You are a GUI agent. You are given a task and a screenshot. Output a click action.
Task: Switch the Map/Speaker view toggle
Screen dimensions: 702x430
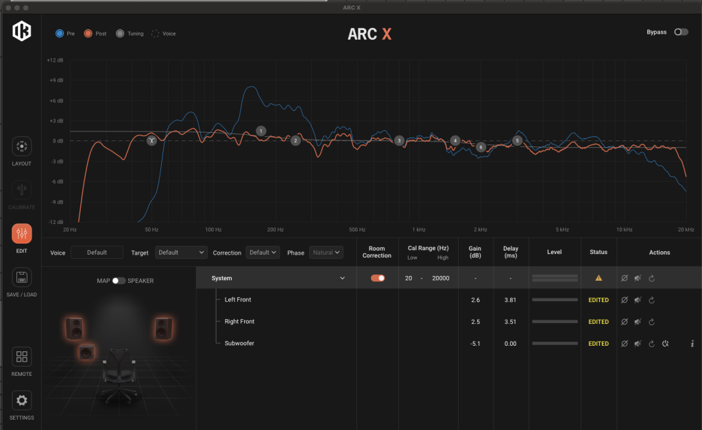[119, 281]
